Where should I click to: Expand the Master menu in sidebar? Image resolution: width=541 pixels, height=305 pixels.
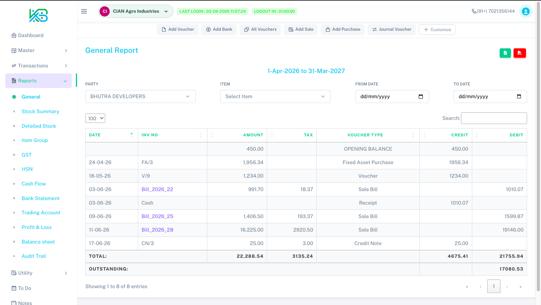tap(39, 50)
